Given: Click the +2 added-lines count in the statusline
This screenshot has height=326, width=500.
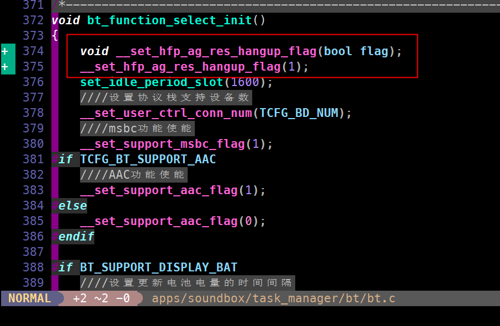Looking at the screenshot, I should (x=79, y=298).
